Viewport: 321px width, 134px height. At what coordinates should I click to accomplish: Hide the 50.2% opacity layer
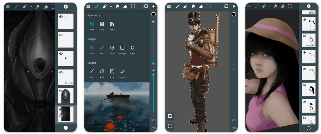click(304, 53)
